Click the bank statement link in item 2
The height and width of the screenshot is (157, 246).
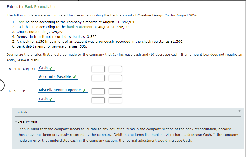click(x=80, y=27)
